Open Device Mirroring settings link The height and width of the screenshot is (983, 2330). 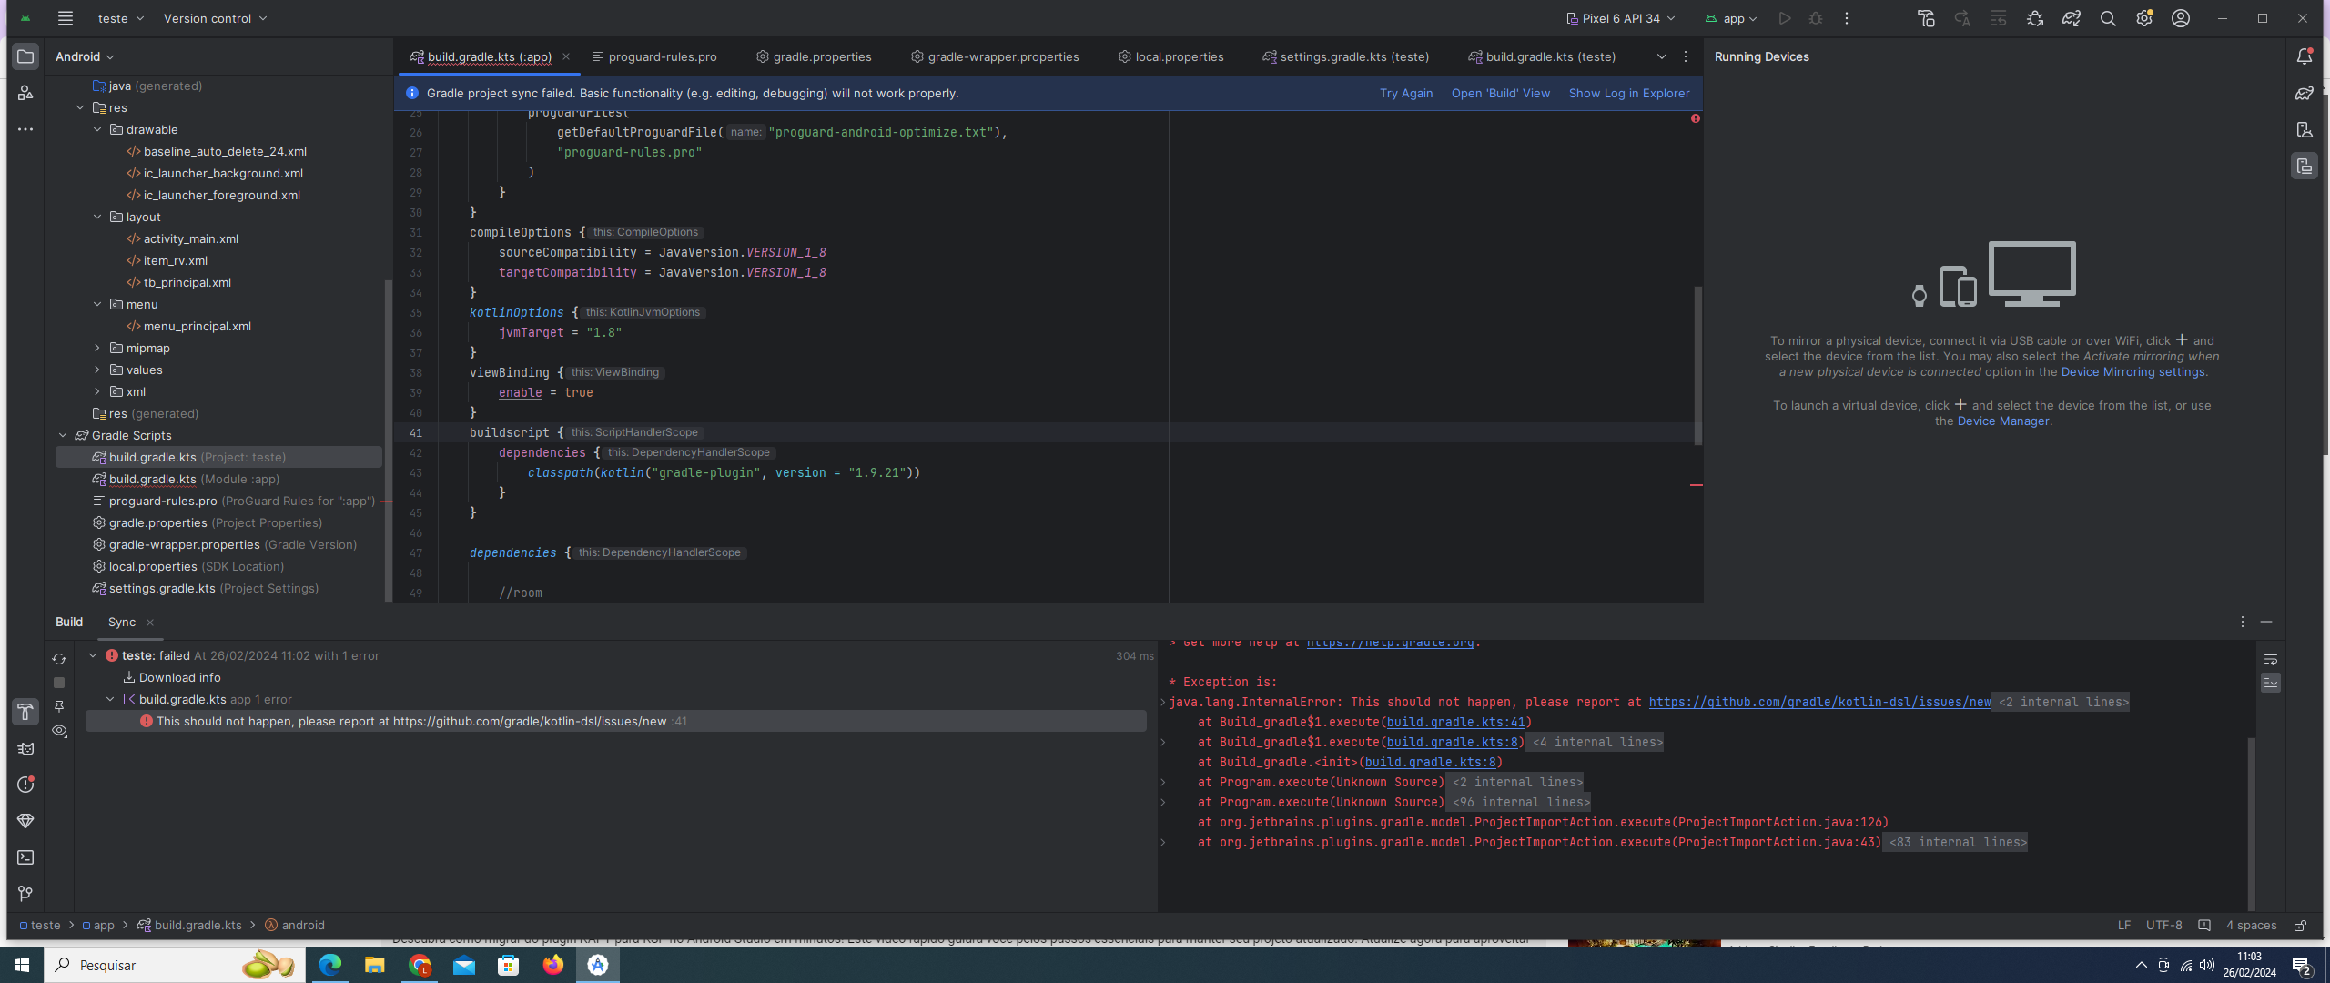(2133, 371)
